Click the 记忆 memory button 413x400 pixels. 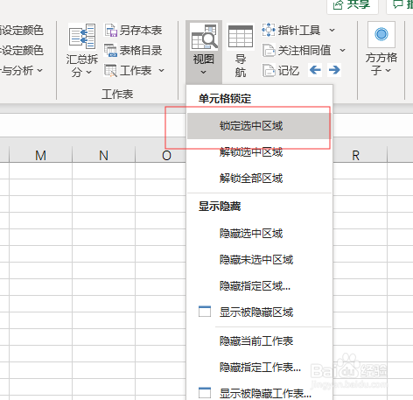point(281,71)
